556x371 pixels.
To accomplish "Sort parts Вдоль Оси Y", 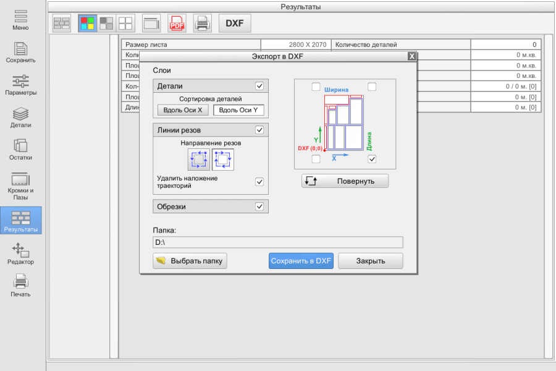I will 238,110.
